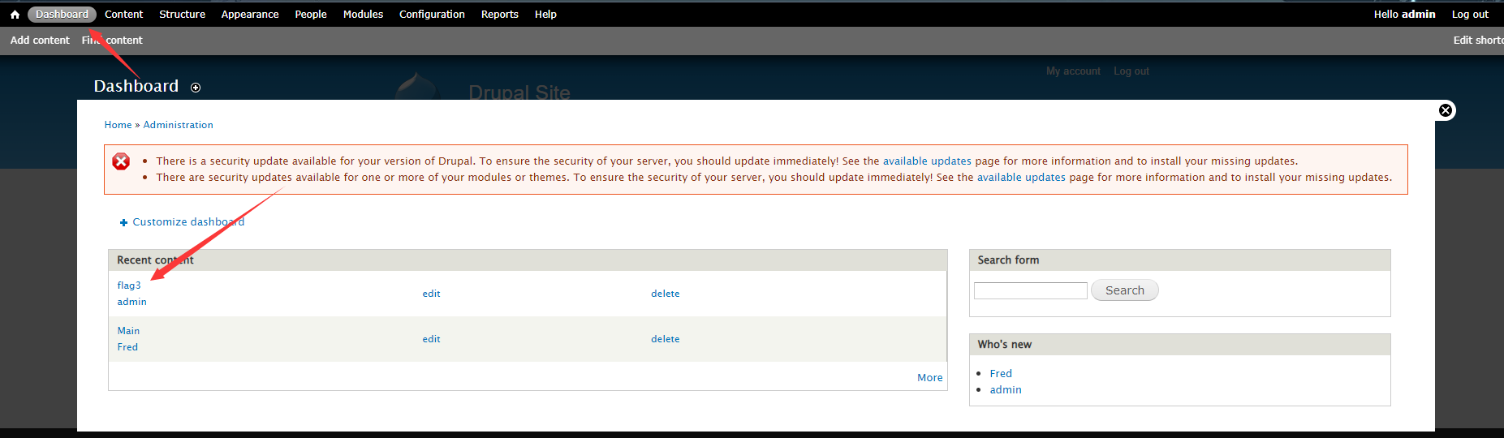Open the Content menu
Image resolution: width=1504 pixels, height=438 pixels.
[x=123, y=15]
